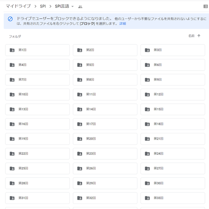Click the shared folder icon of 第9回
The width and height of the screenshot is (209, 209).
coord(147,80)
